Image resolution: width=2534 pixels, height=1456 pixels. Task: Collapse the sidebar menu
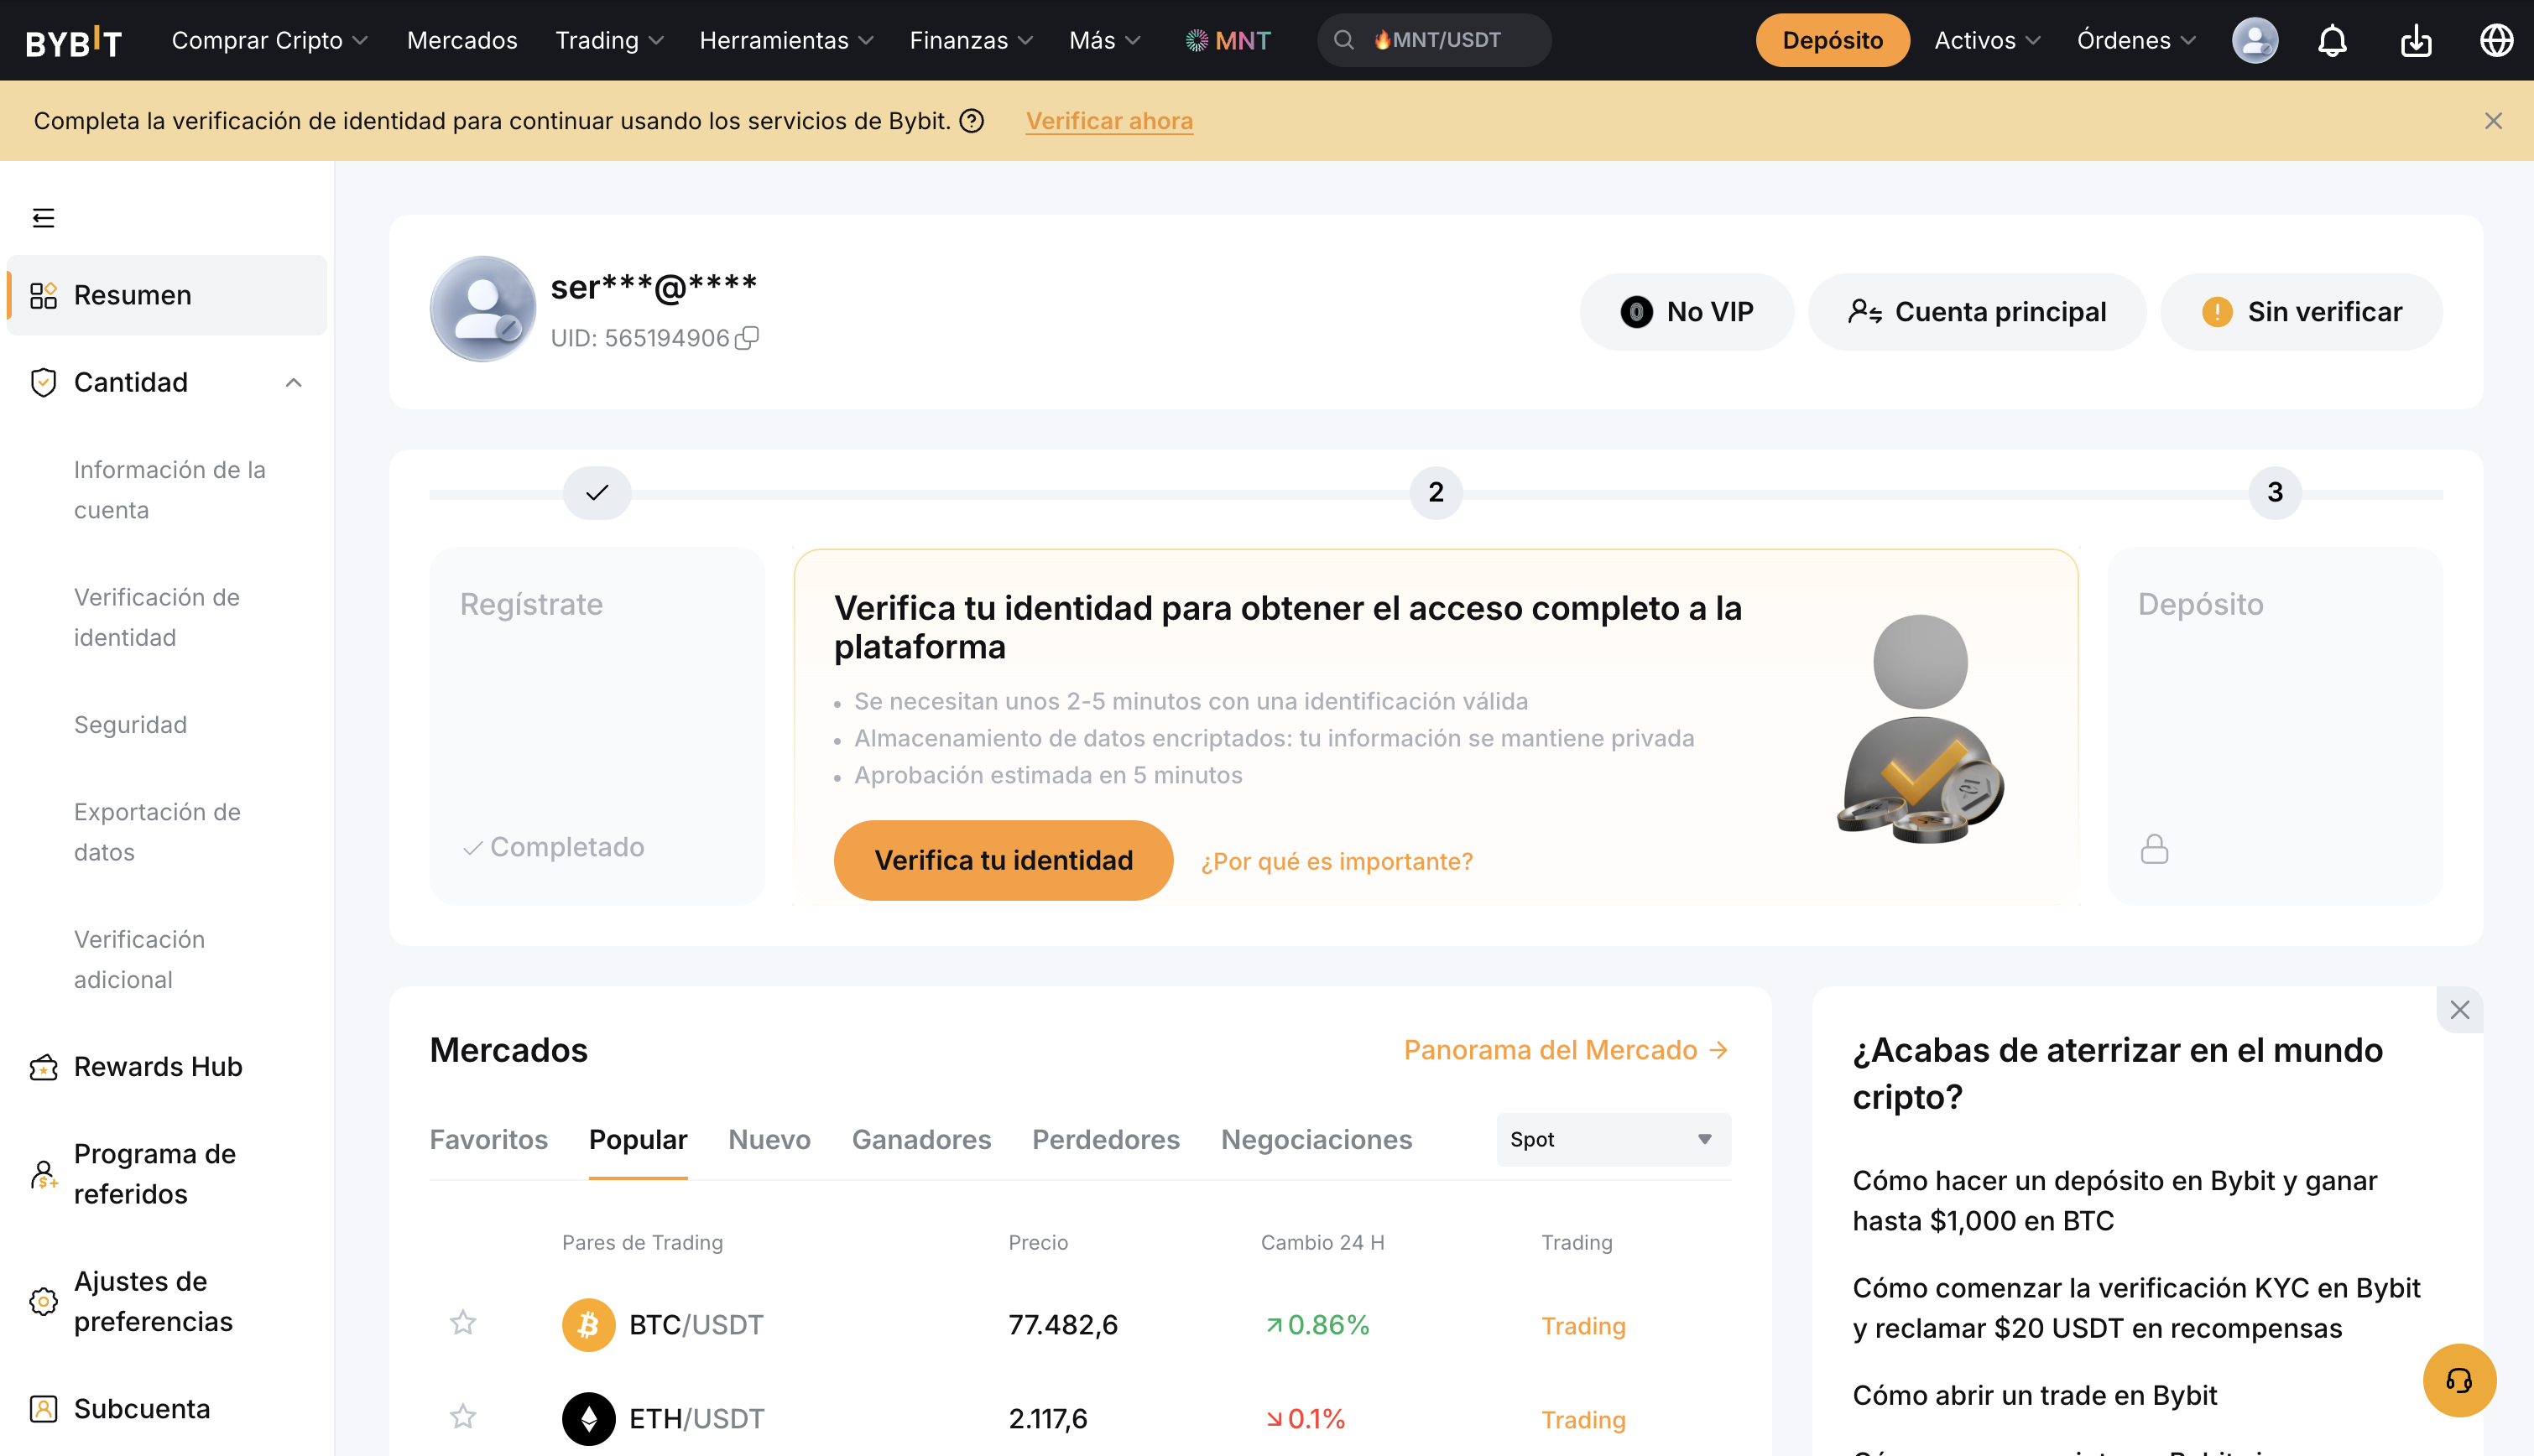pos(43,218)
